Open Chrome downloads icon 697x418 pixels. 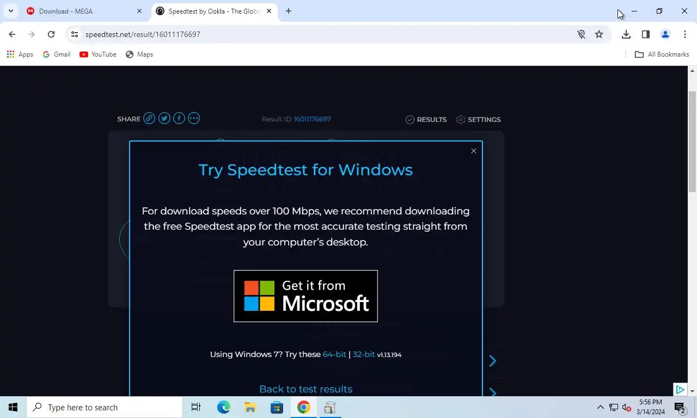(626, 34)
